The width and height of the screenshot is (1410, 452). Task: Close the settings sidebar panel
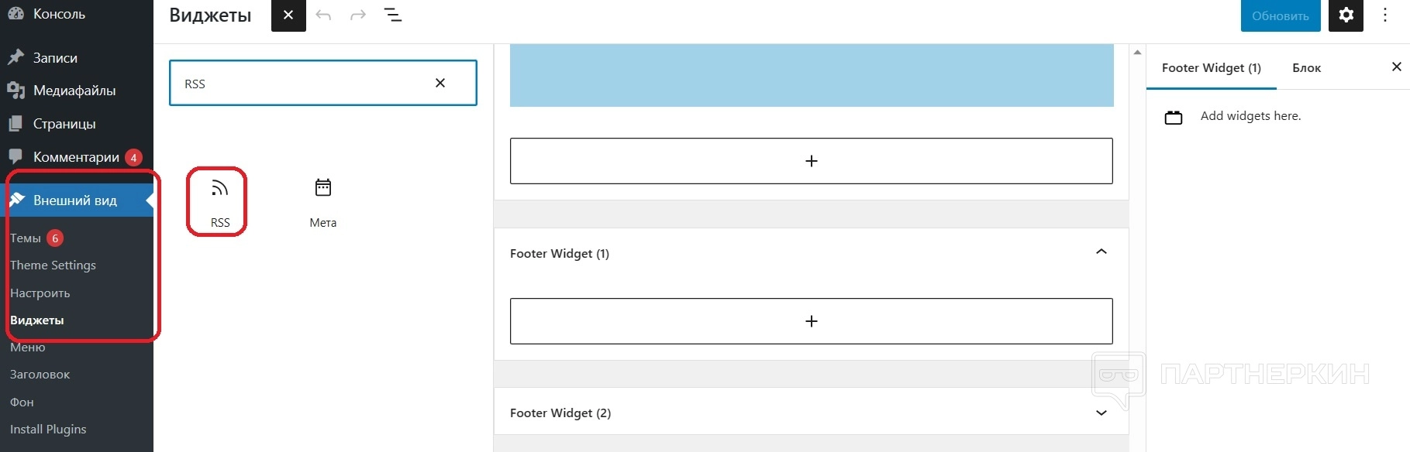[x=1396, y=67]
